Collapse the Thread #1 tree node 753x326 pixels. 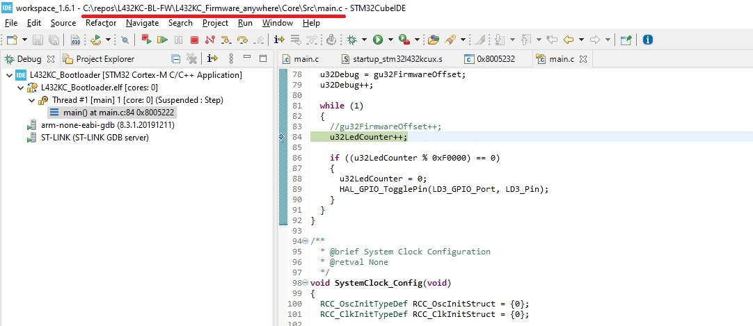pos(31,100)
